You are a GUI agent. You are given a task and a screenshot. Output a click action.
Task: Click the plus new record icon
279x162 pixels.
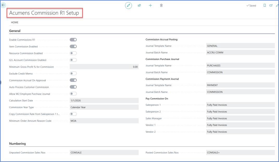[x=150, y=5]
